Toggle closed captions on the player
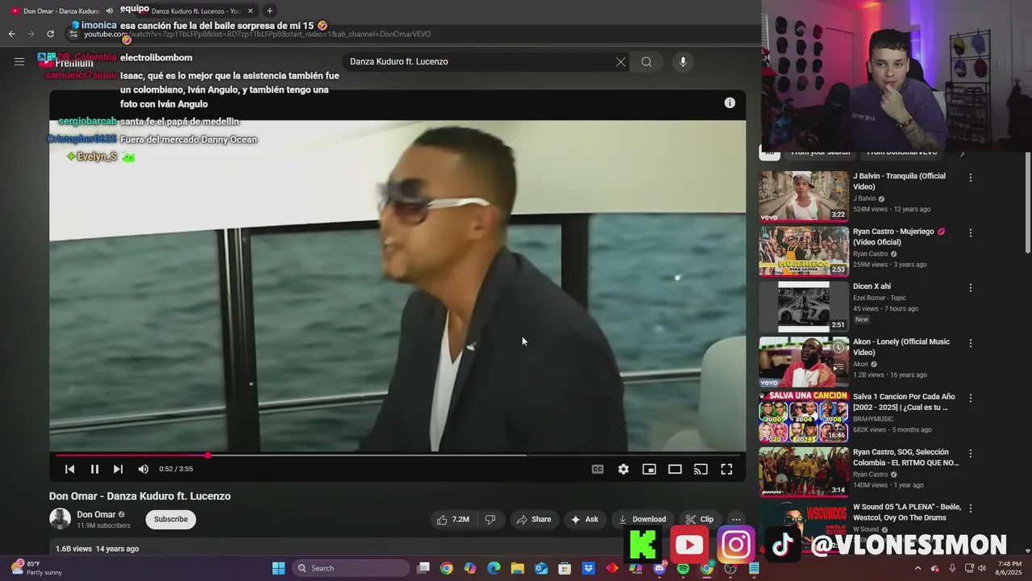1032x581 pixels. click(x=597, y=469)
